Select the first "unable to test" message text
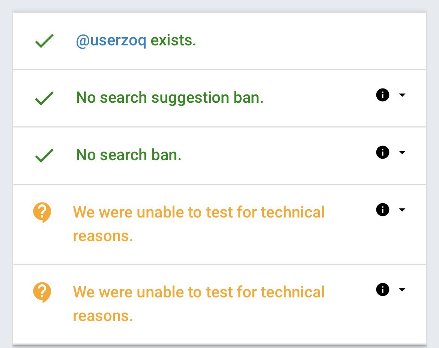 click(x=199, y=224)
